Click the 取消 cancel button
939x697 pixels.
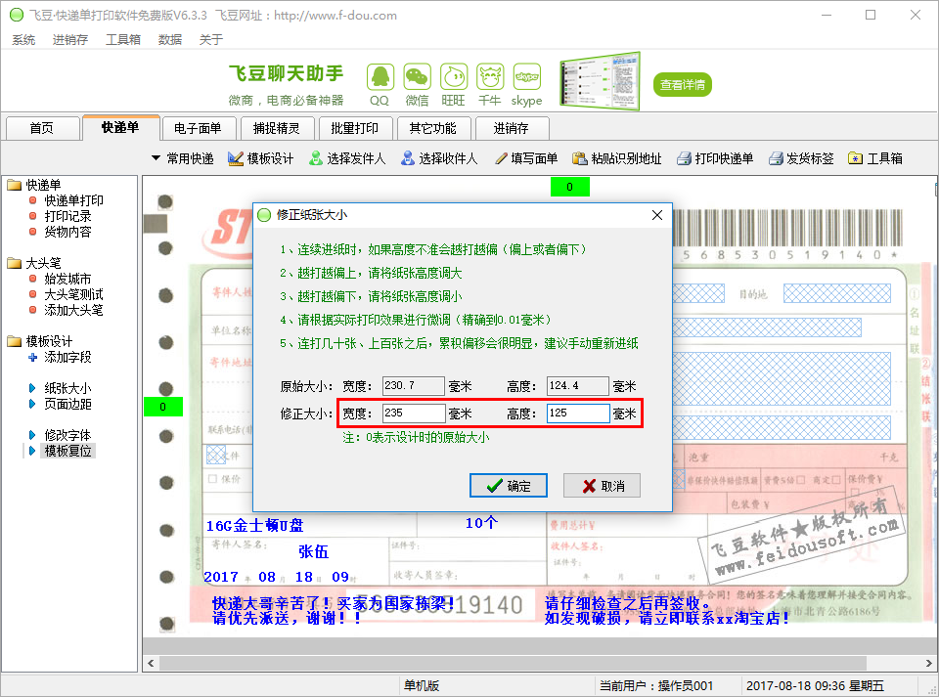[x=602, y=486]
